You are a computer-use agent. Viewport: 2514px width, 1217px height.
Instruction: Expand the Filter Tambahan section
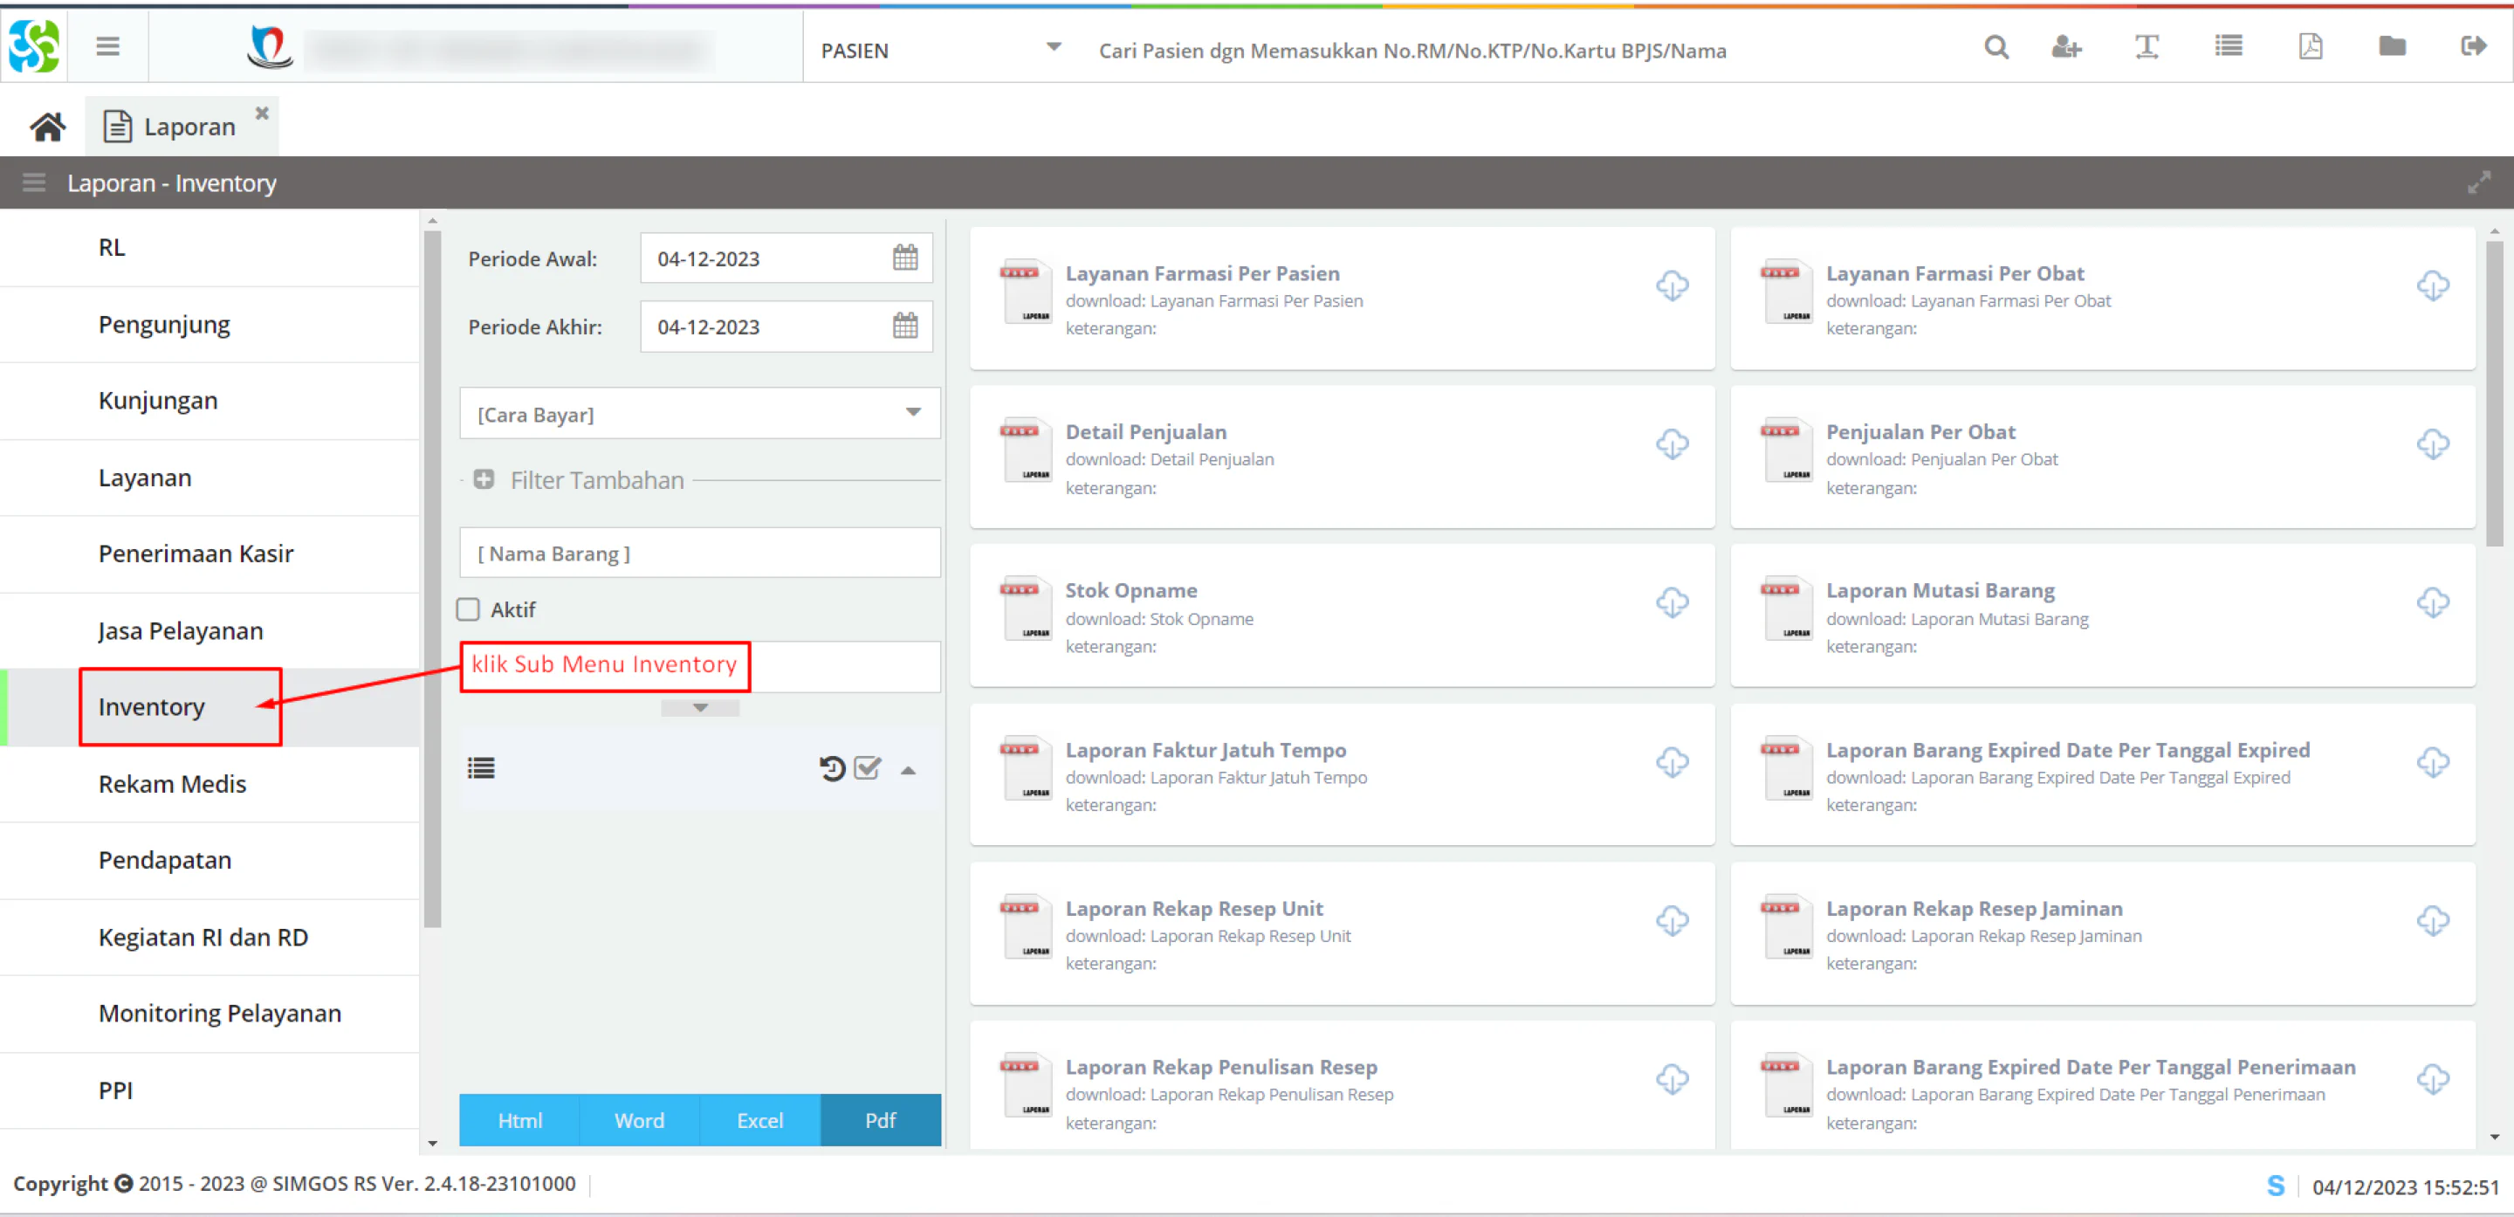[483, 479]
